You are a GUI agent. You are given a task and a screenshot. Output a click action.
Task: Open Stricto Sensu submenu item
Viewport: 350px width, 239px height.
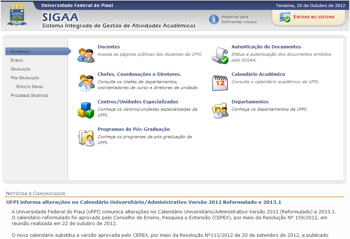pyautogui.click(x=29, y=87)
